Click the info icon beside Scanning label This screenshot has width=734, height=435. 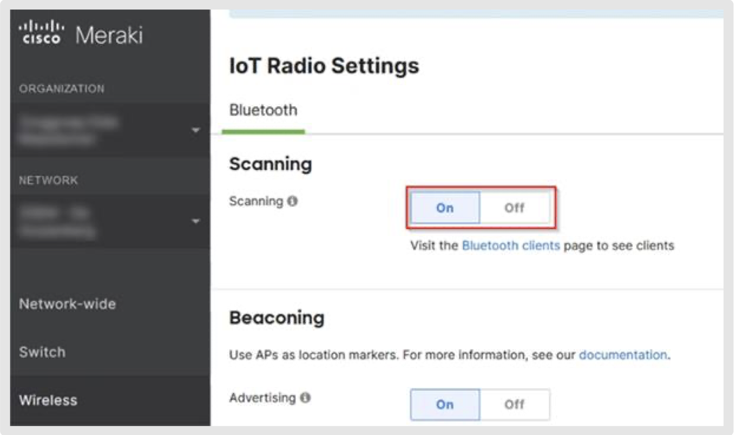(x=293, y=201)
